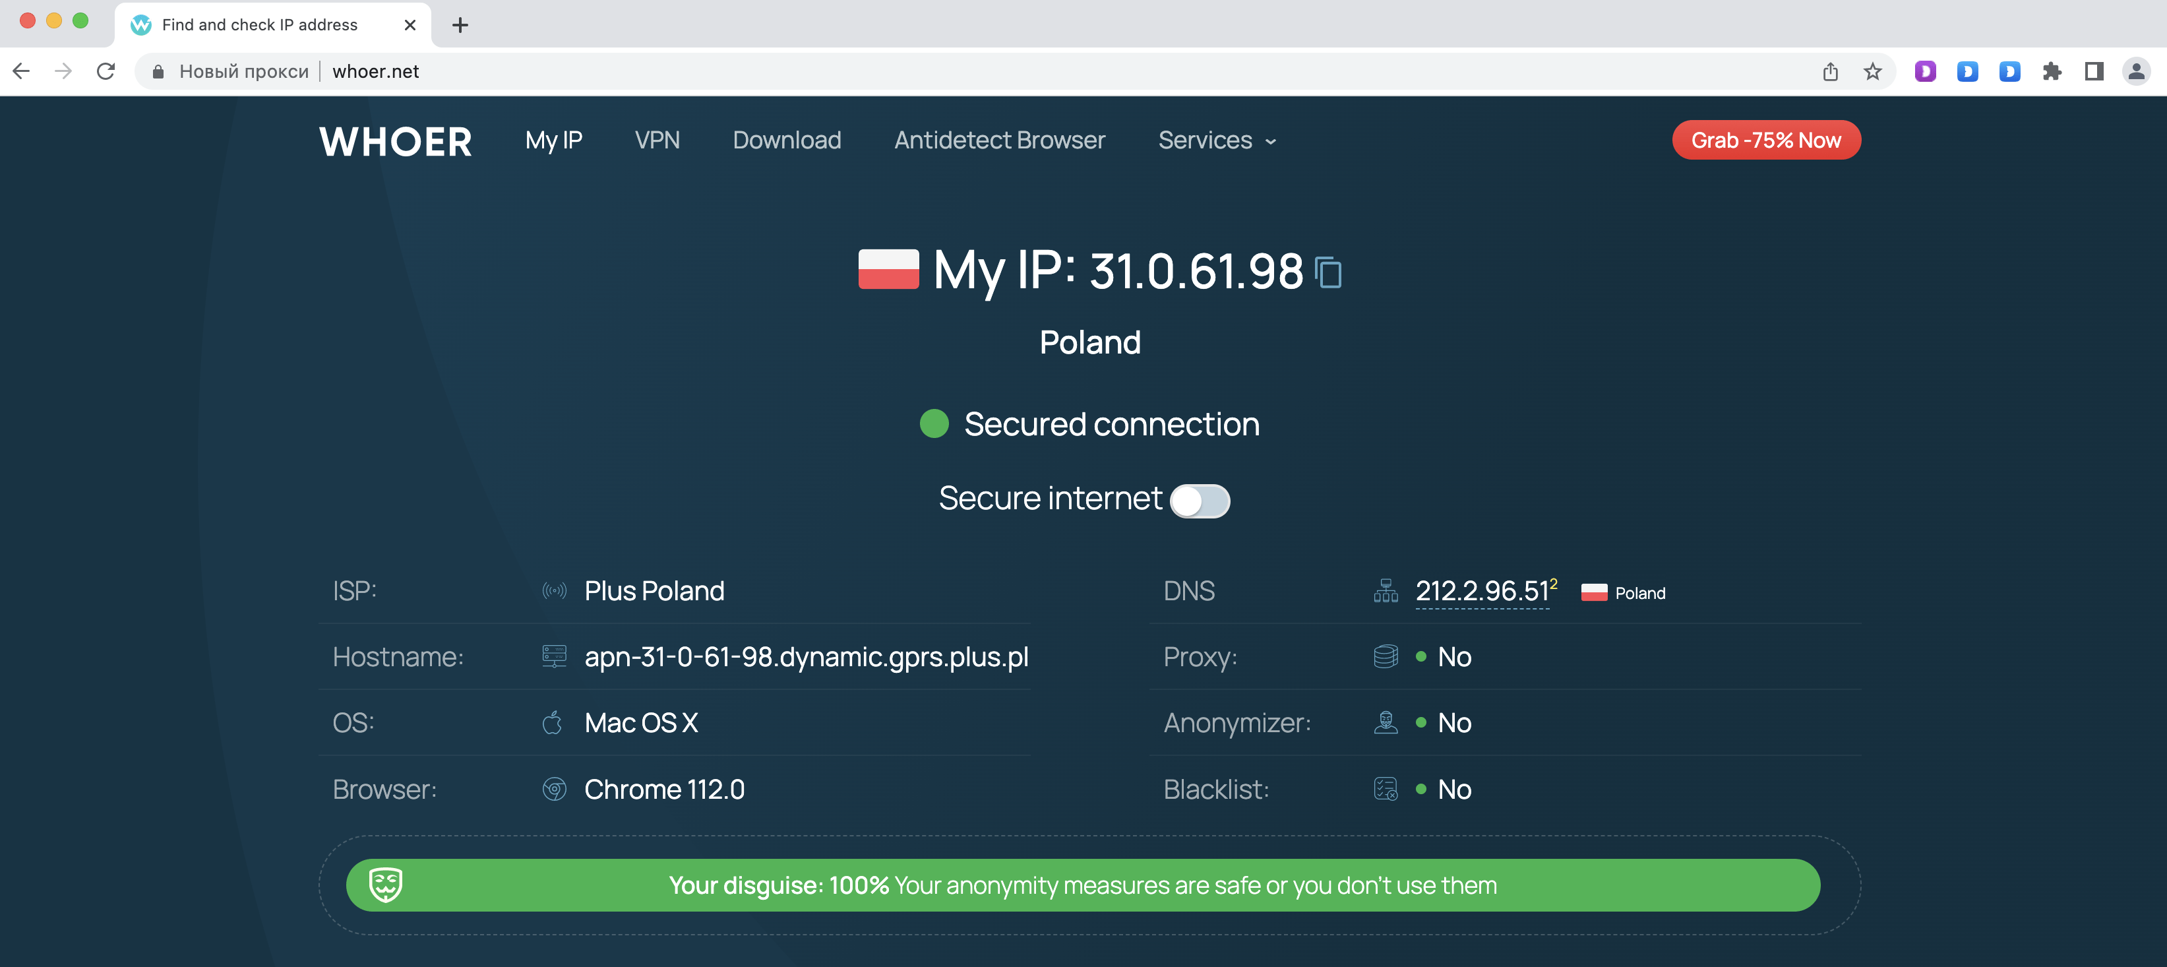This screenshot has width=2167, height=967.
Task: Click the browser forward arrow
Action: [x=63, y=71]
